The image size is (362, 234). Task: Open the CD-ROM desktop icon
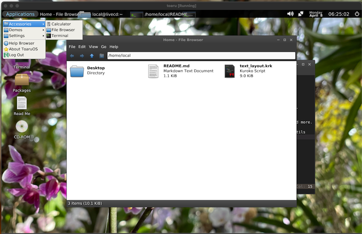coord(22,127)
